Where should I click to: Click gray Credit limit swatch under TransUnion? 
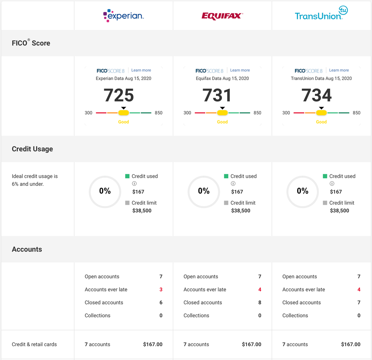click(x=325, y=203)
